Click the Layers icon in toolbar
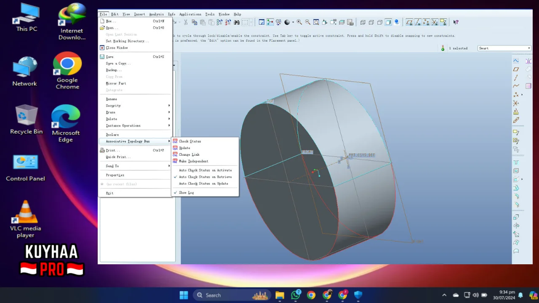Viewport: 539px width, 303px height. [342, 22]
